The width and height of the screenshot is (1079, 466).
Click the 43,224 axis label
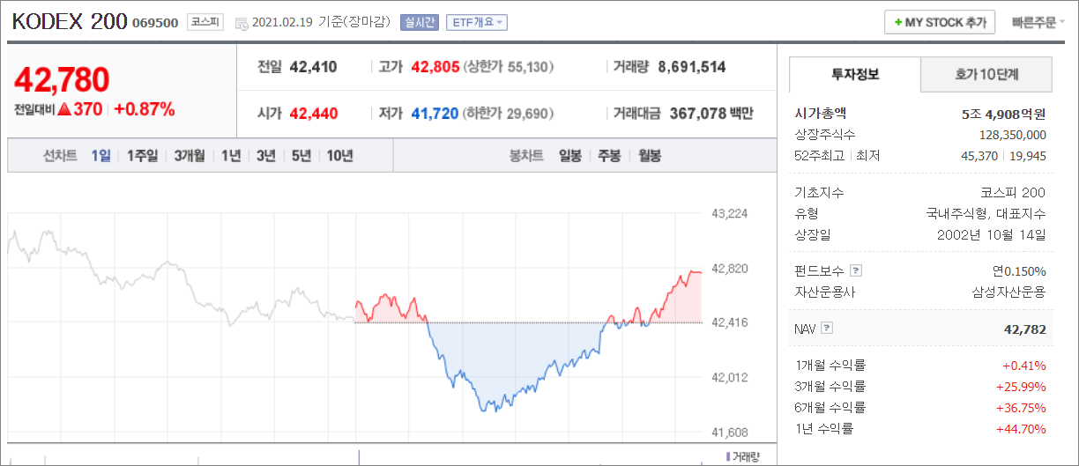pos(729,213)
